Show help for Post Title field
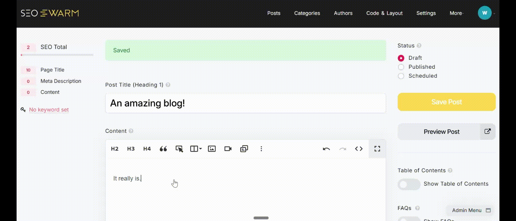 tap(168, 85)
